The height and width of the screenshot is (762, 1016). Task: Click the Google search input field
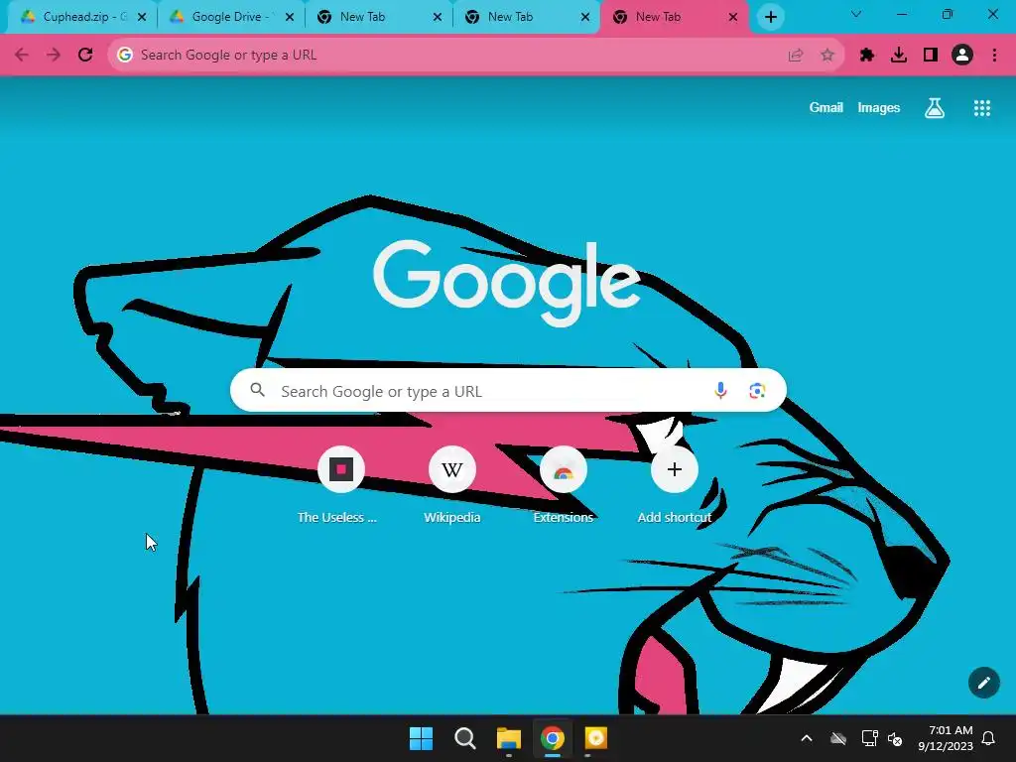(x=508, y=391)
